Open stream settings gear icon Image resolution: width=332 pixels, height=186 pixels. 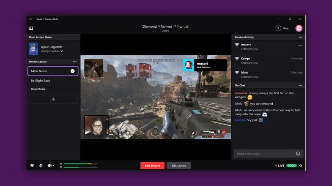(300, 166)
